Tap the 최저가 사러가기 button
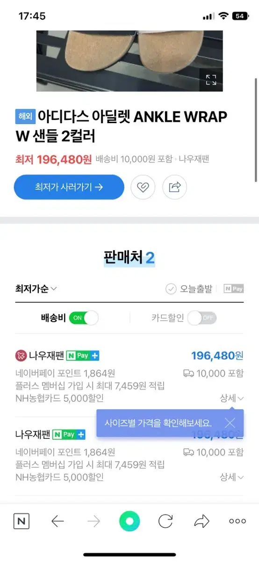Image resolution: width=259 pixels, height=562 pixels. click(69, 187)
